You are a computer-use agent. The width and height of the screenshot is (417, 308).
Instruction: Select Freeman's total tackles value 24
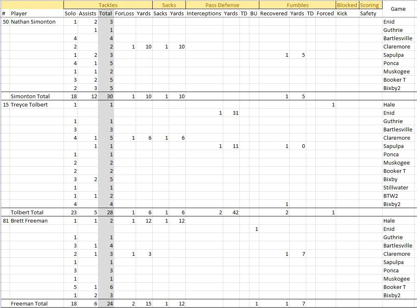[106, 304]
